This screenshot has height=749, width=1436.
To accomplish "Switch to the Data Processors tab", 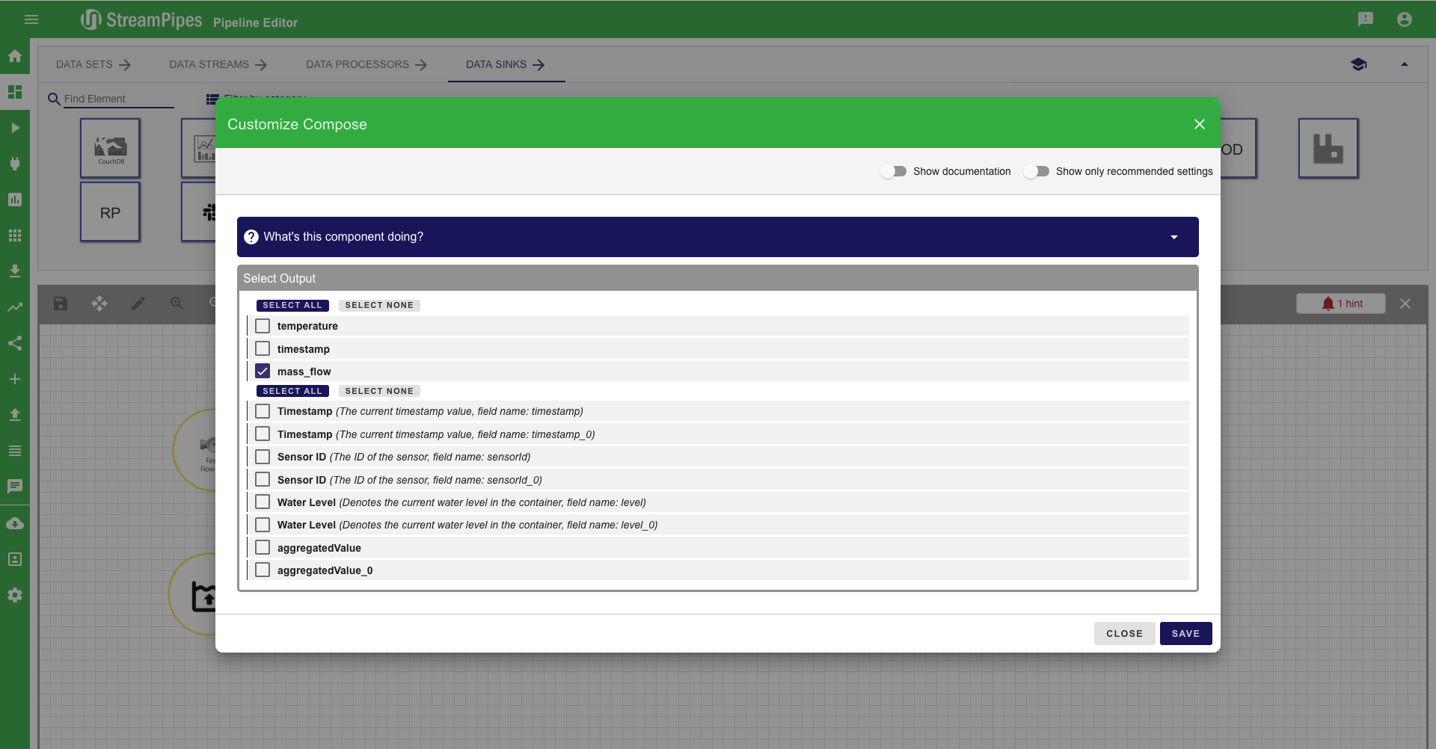I will click(366, 64).
